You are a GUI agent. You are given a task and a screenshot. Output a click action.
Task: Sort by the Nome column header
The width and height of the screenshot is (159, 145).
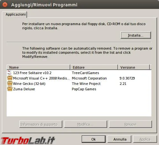pyautogui.click(x=38, y=67)
